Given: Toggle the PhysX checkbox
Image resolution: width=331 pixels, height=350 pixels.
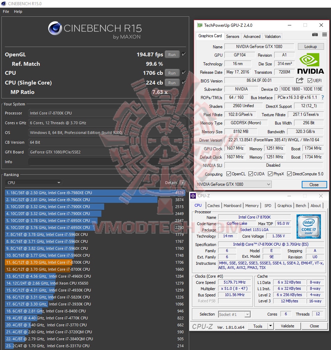Looking at the screenshot, I should [x=270, y=174].
